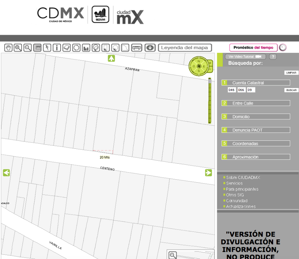Click the 20 Mts measurement label
The height and width of the screenshot is (259, 299).
[x=105, y=157]
